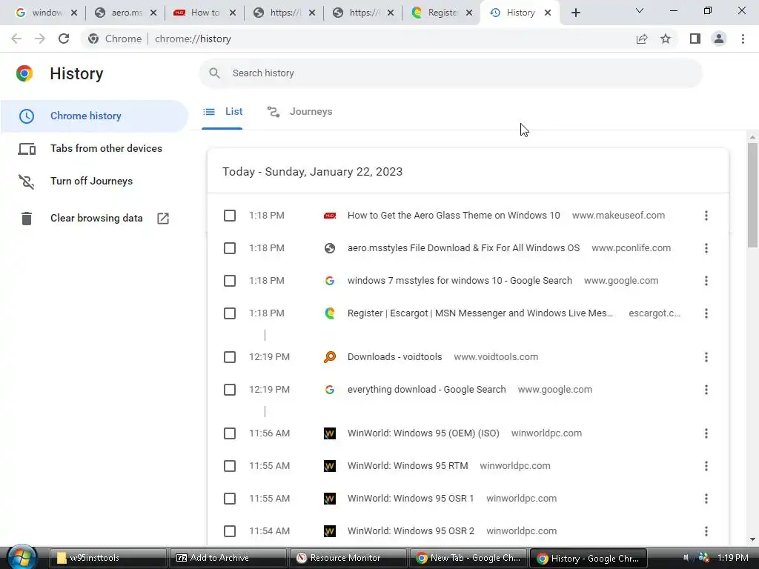Screen dimensions: 759x569
Task: Open actions menu for makeuseof Aero Glass entry
Action: click(x=706, y=216)
